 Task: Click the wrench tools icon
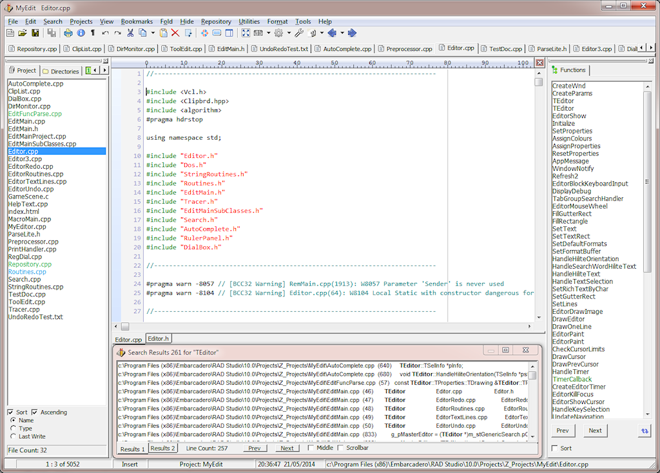point(299,33)
